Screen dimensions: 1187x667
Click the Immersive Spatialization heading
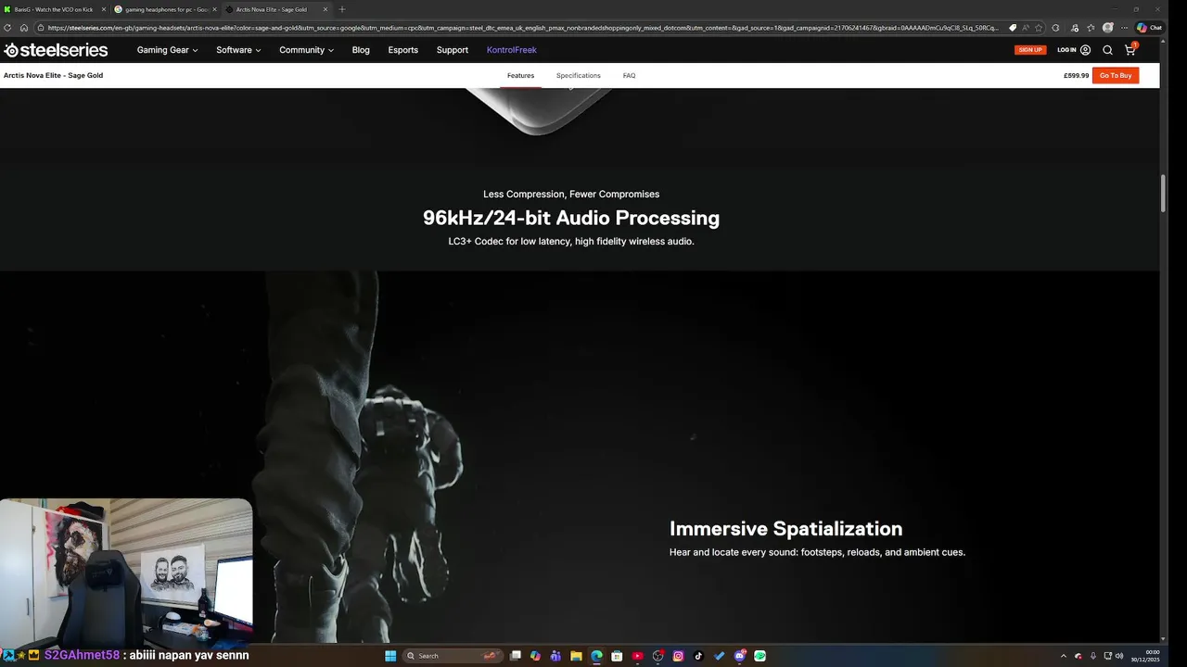(x=785, y=529)
